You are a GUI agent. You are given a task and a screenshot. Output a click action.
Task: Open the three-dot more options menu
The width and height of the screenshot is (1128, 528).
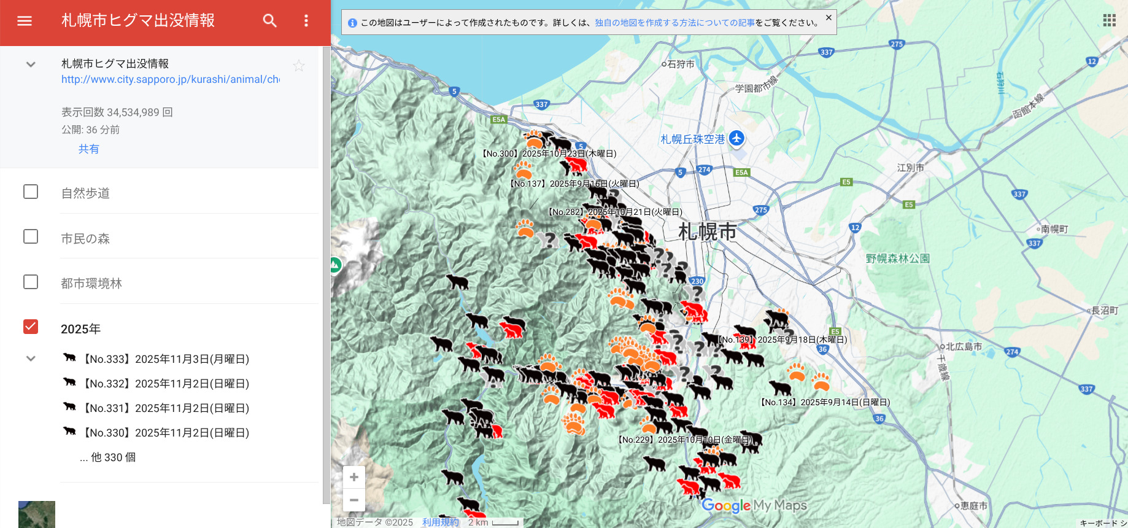pyautogui.click(x=306, y=21)
